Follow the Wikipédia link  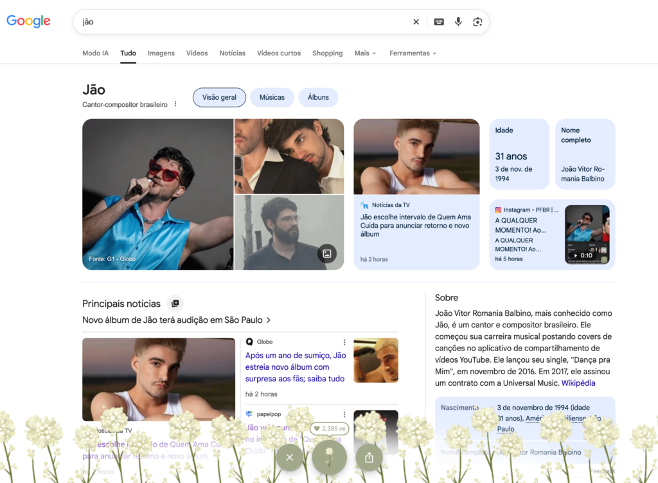[x=578, y=383]
